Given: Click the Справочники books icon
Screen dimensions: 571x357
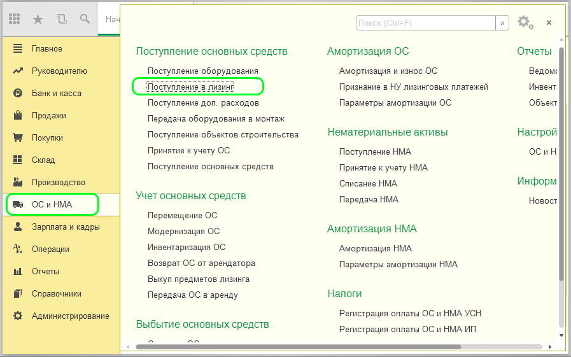Looking at the screenshot, I should [x=17, y=293].
